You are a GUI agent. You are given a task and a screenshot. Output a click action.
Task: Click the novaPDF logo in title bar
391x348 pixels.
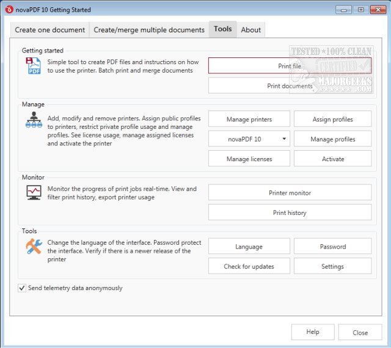pyautogui.click(x=9, y=9)
